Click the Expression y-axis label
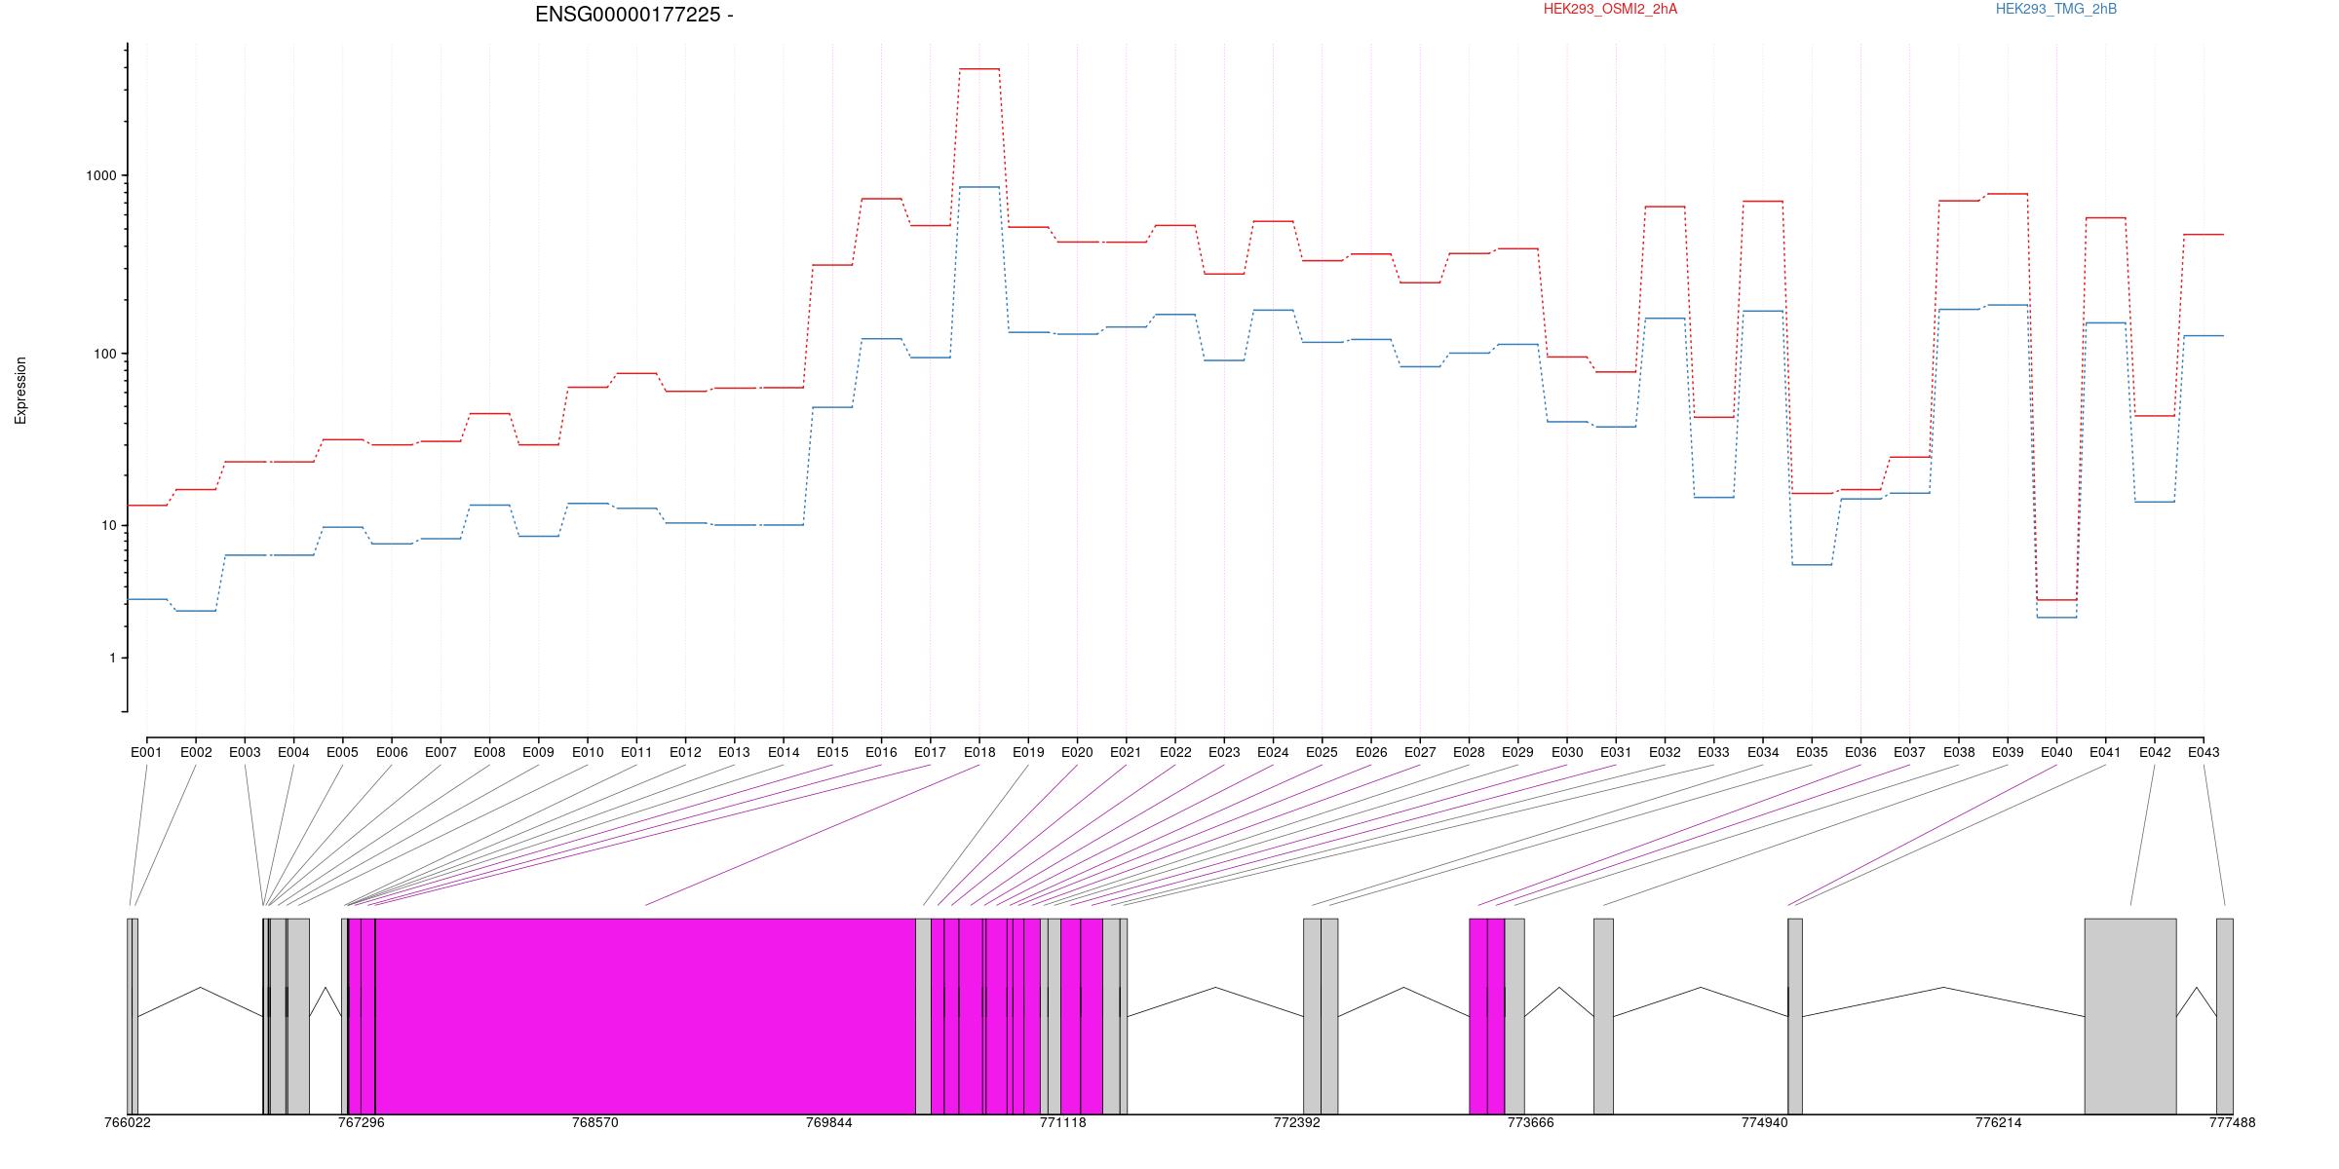Screen dimensions: 2339x1169 [x=20, y=390]
